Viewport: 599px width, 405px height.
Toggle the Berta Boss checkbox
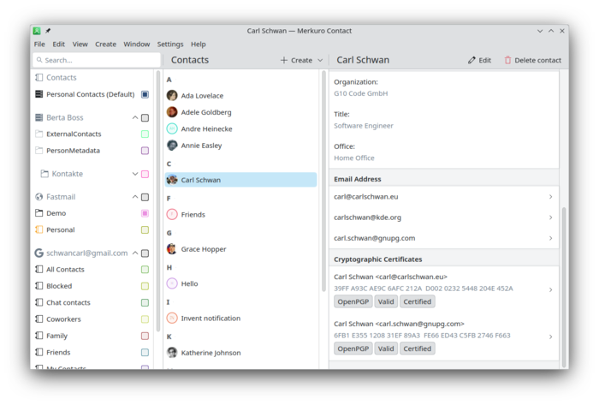point(145,117)
